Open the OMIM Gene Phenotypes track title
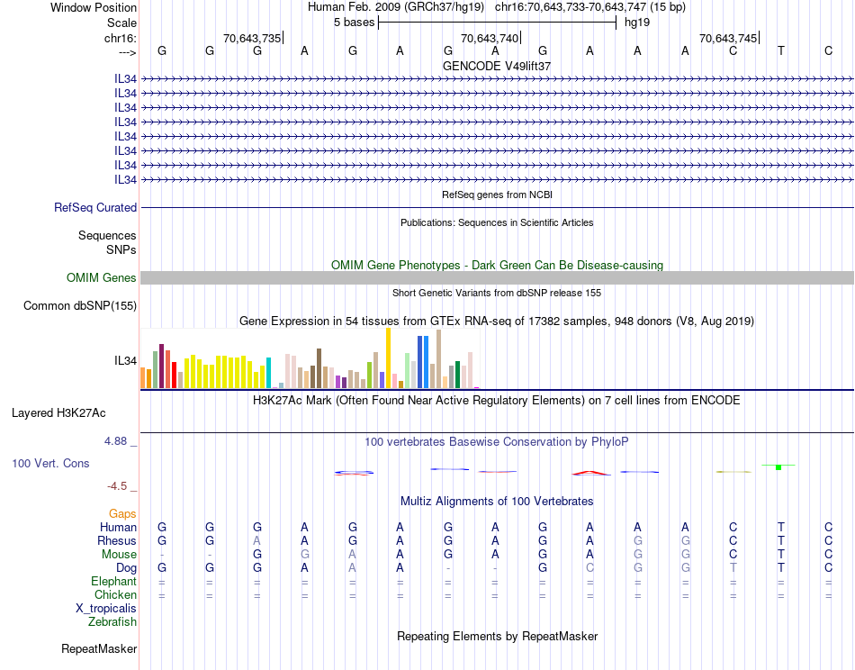855x670 pixels. [497, 265]
